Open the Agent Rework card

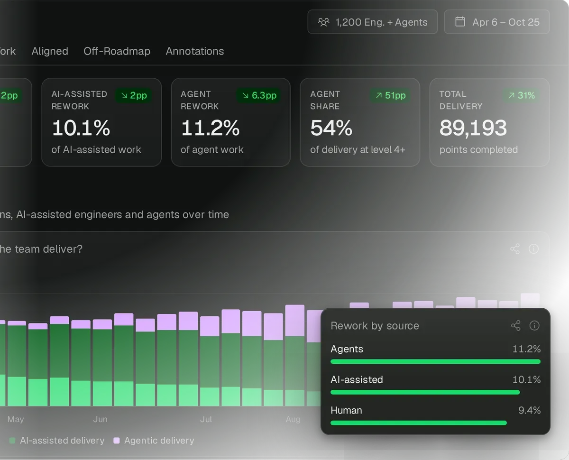[x=230, y=122]
